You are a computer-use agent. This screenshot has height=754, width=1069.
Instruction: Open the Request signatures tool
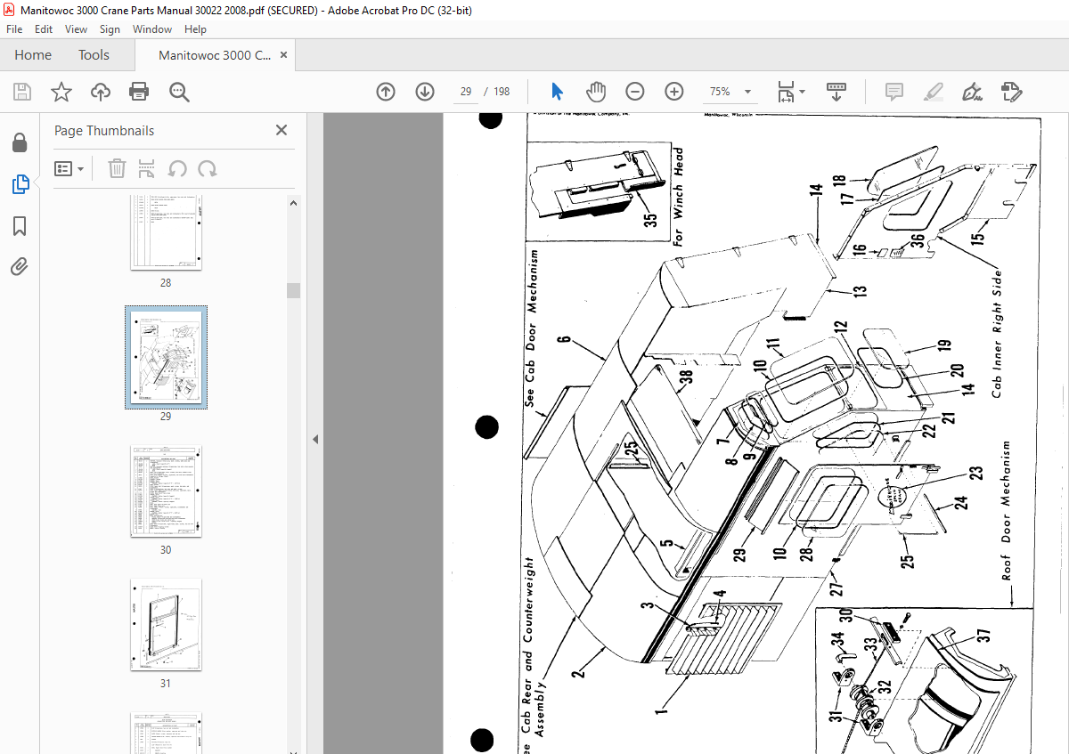pyautogui.click(x=1011, y=92)
